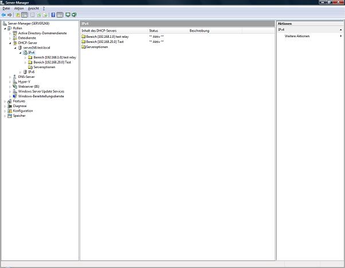Select Bereich [192.168.20.0] Test tree label
Viewport: 345px width, 268px height.
point(52,62)
